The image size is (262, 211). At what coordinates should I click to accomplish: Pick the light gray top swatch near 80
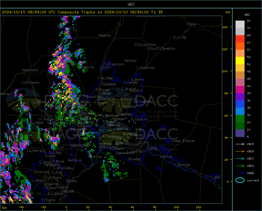[240, 24]
